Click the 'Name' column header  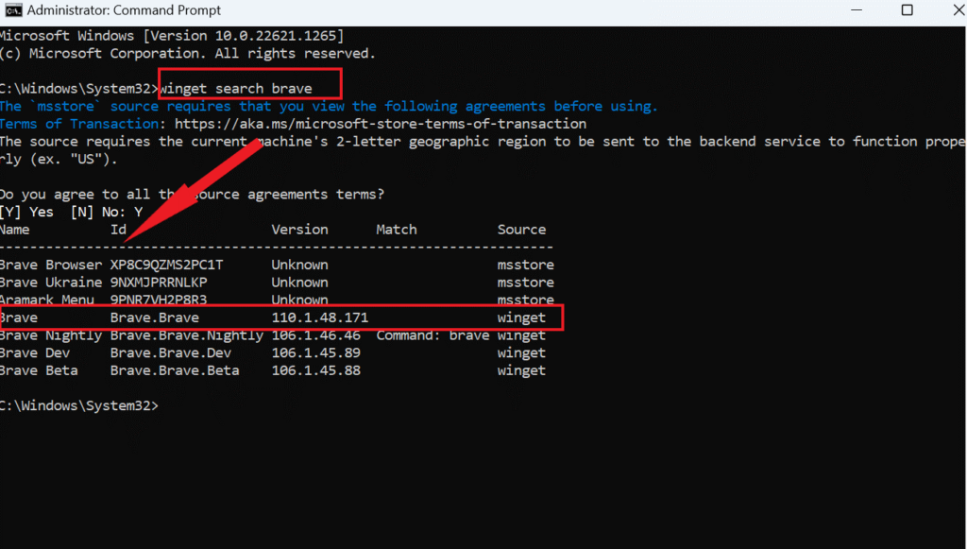point(15,230)
